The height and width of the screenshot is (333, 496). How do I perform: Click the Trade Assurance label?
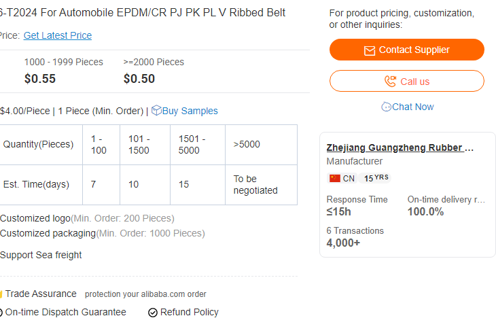[x=41, y=294]
